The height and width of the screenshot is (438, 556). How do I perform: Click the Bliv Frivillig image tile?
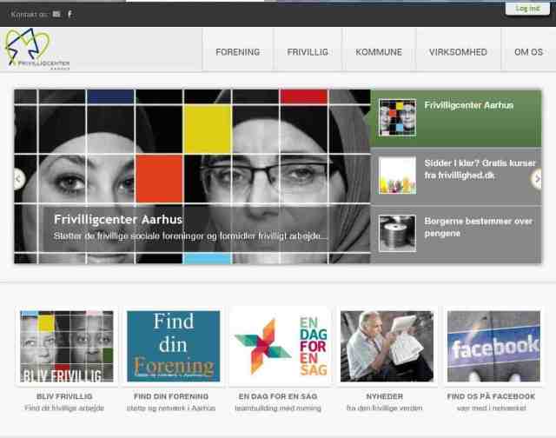tap(66, 346)
